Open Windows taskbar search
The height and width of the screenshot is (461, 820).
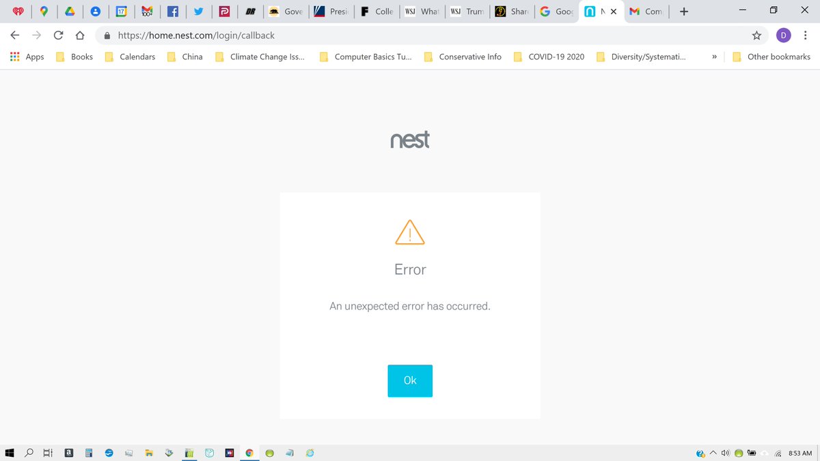[29, 452]
